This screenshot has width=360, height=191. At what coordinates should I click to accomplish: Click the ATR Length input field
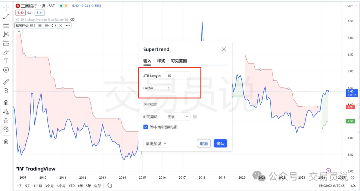pyautogui.click(x=178, y=76)
